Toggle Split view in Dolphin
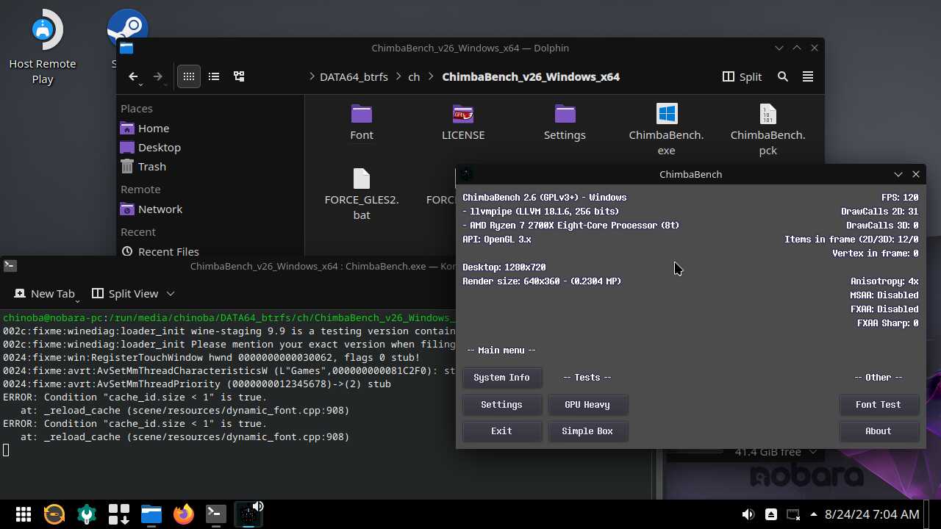The width and height of the screenshot is (941, 529). tap(743, 76)
